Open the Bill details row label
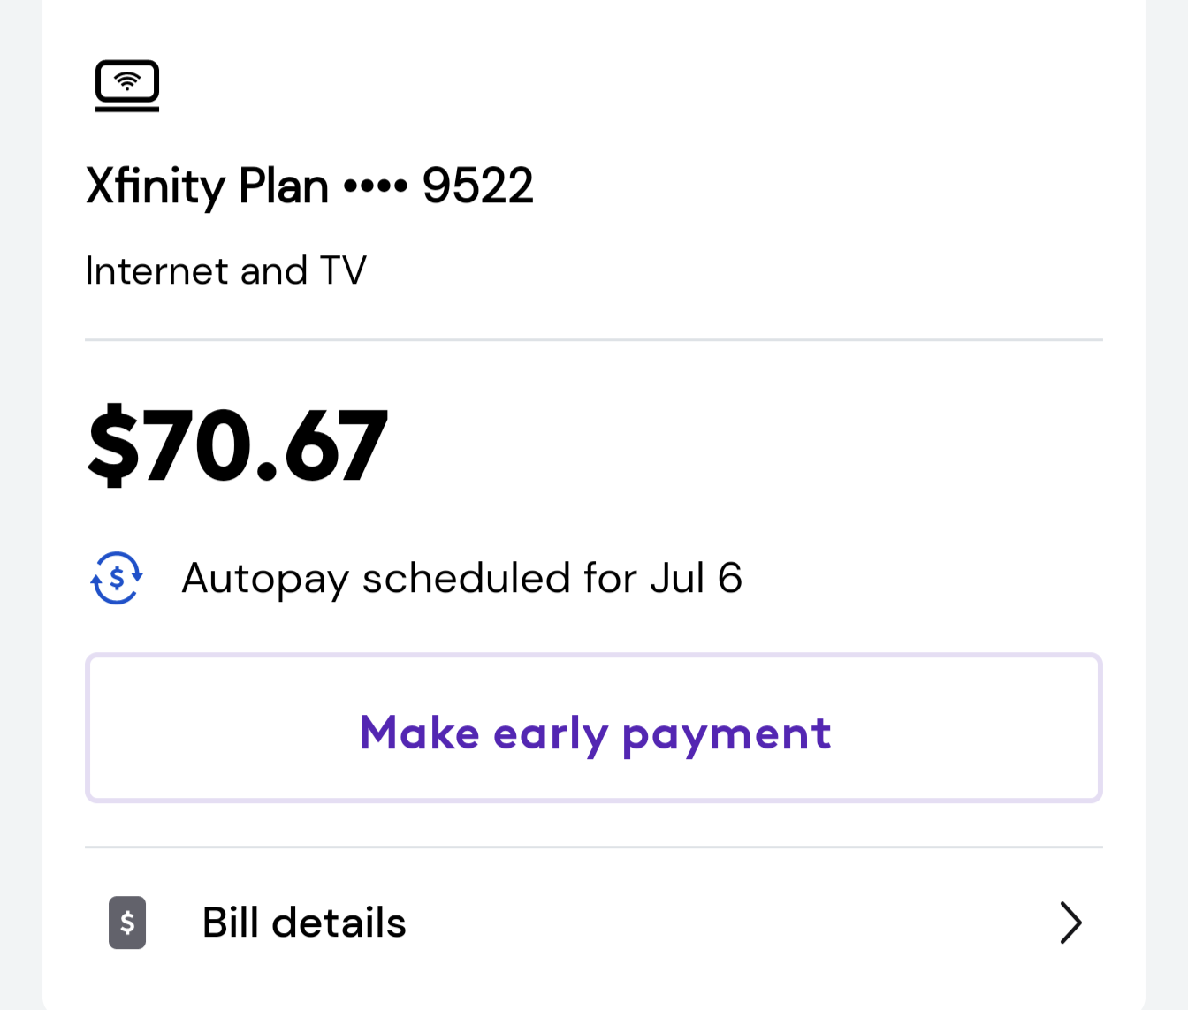Screen dimensions: 1188x1010 (x=304, y=923)
